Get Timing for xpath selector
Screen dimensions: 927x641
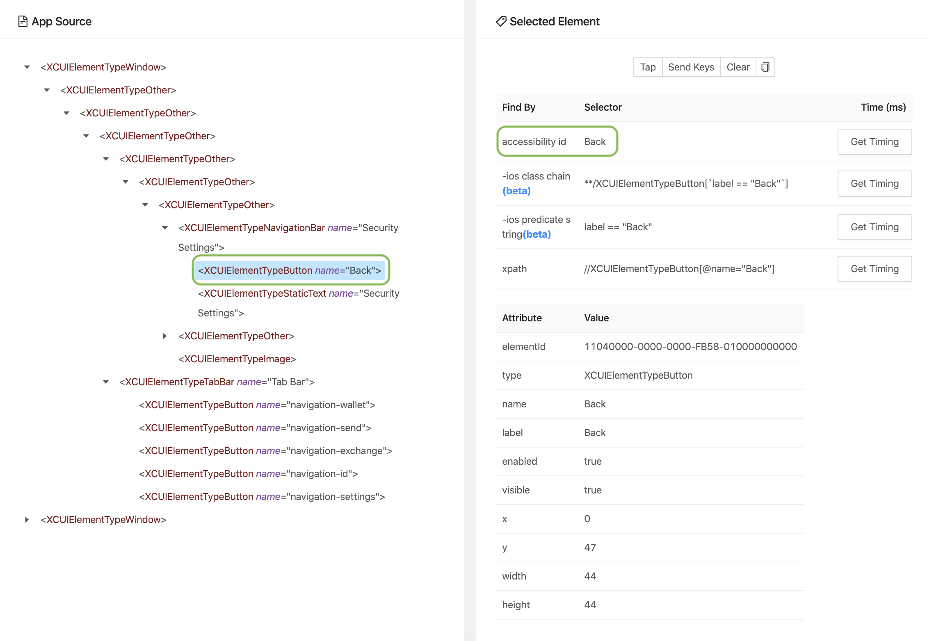tap(874, 269)
